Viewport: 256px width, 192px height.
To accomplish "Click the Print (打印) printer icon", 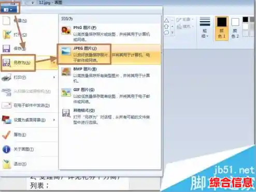I will [x=7, y=77].
